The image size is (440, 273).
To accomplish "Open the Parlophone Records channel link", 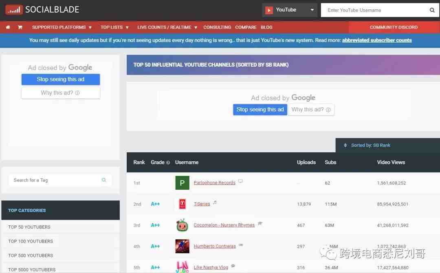I will 214,183.
